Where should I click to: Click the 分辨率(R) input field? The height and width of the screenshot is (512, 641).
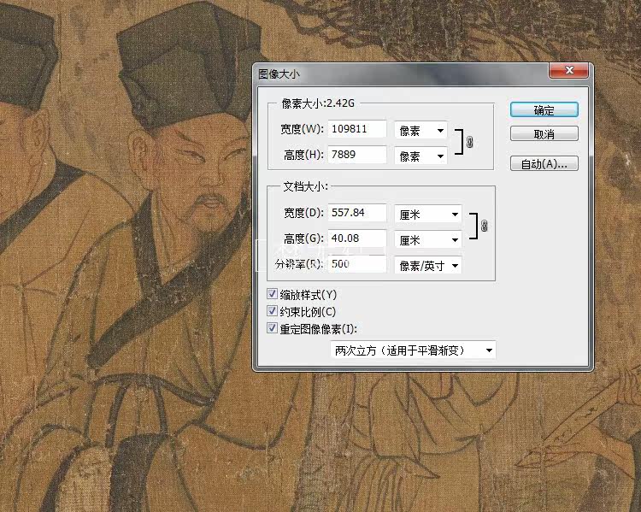[x=357, y=264]
